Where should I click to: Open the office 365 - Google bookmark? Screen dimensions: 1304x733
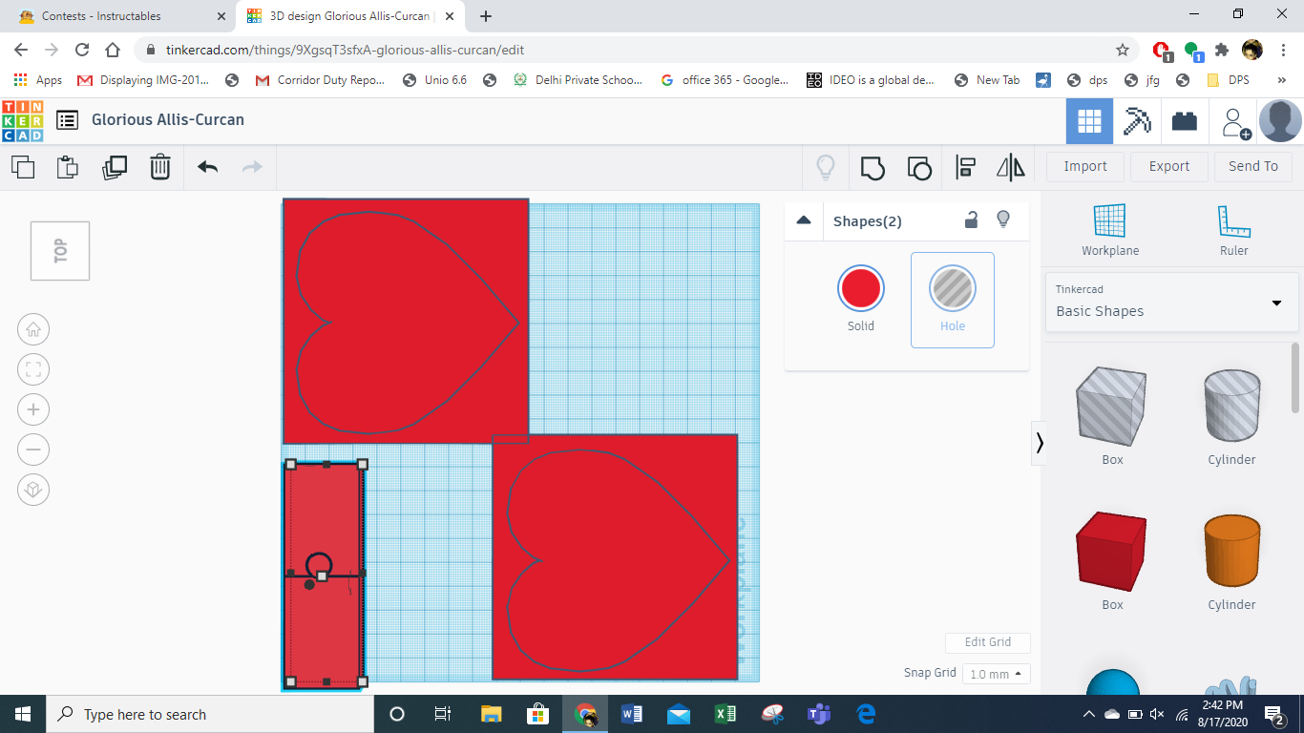(x=725, y=80)
